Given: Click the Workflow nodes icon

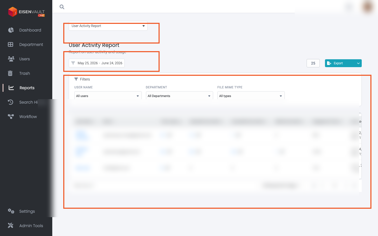Looking at the screenshot, I should pyautogui.click(x=11, y=117).
